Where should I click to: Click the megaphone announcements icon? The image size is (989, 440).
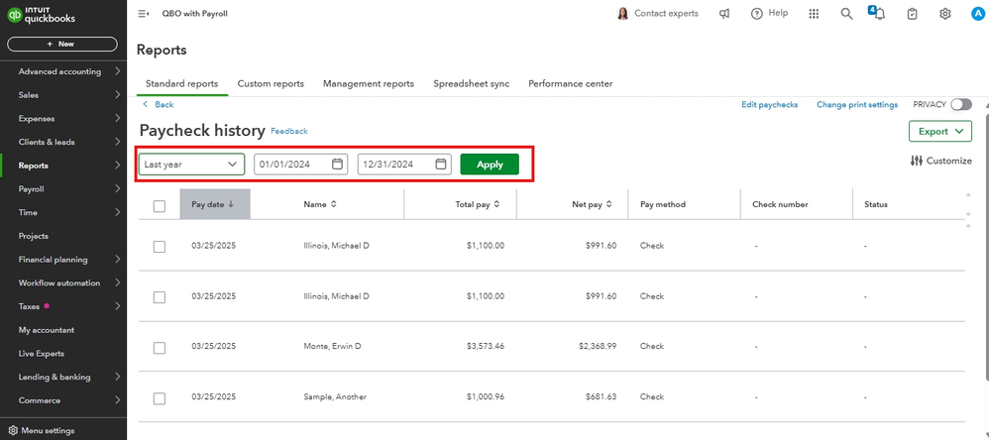[725, 14]
